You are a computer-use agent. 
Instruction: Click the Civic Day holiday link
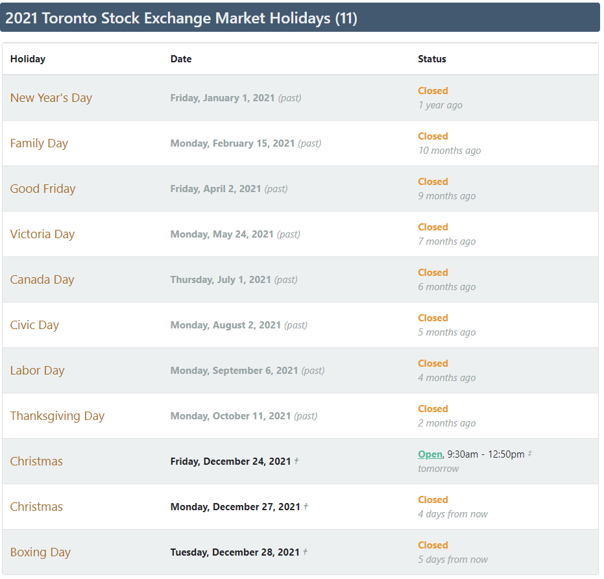point(34,325)
